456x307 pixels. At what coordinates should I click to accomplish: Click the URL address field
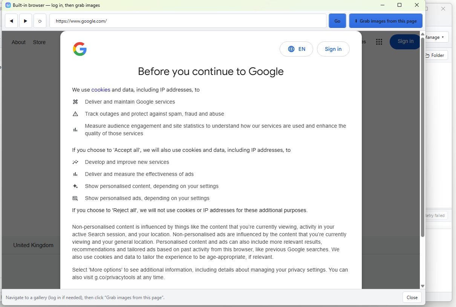[x=188, y=21]
